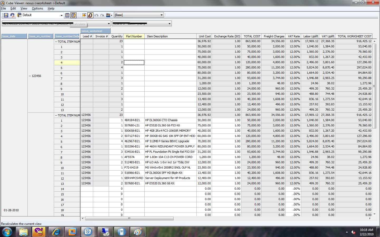Select the Invoice # column header
The image size is (380, 237).
point(101,36)
